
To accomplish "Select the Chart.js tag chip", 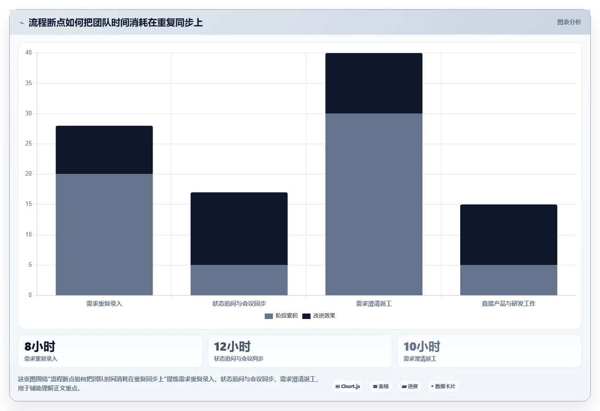I will (347, 386).
